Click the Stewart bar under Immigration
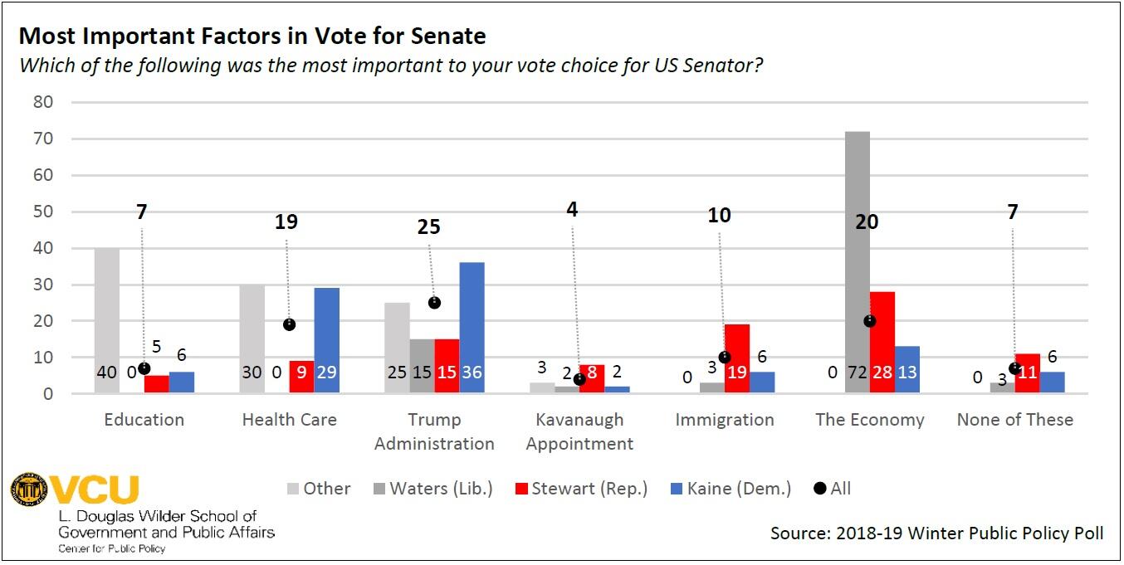The image size is (1124, 565). 736,357
